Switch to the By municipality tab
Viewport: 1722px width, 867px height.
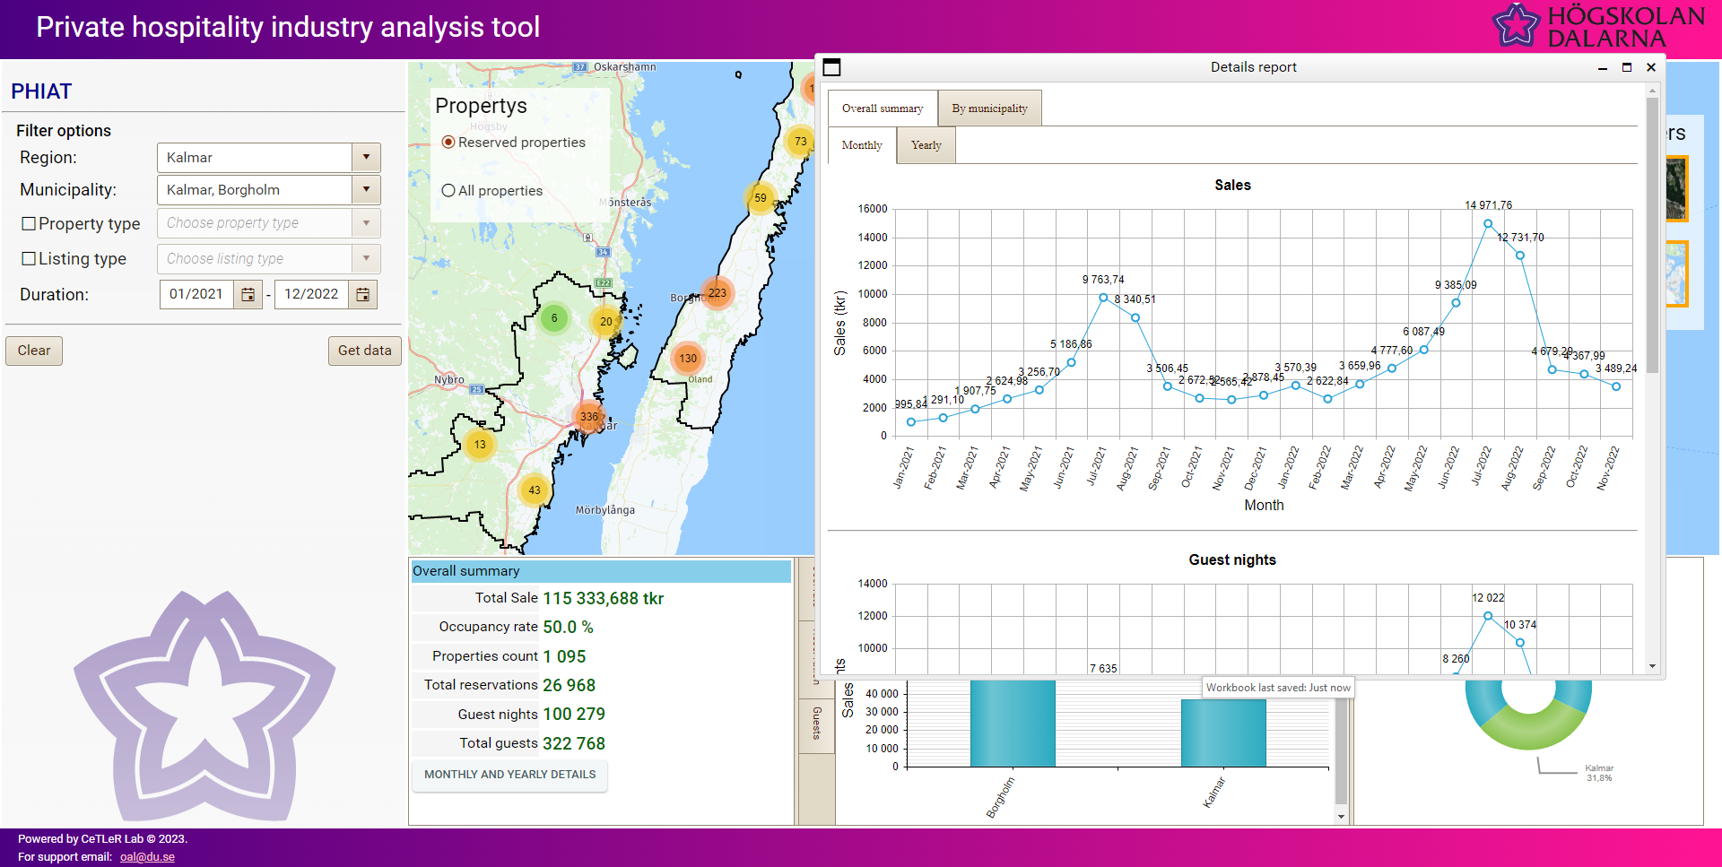coord(989,108)
